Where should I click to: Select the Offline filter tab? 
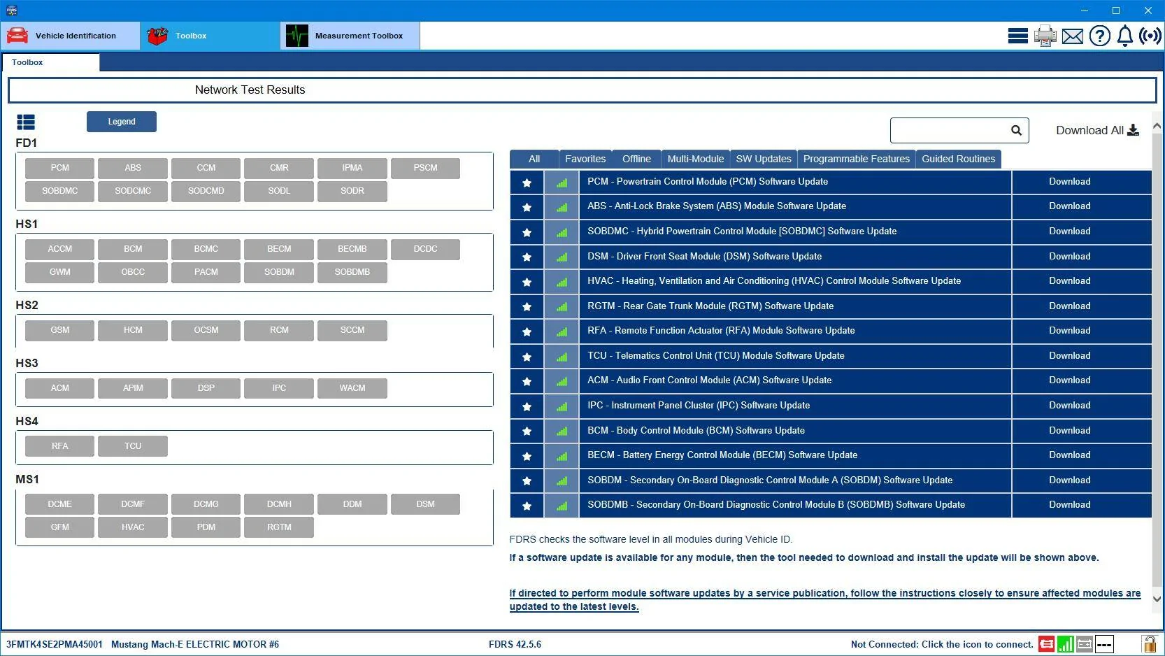[x=636, y=159]
